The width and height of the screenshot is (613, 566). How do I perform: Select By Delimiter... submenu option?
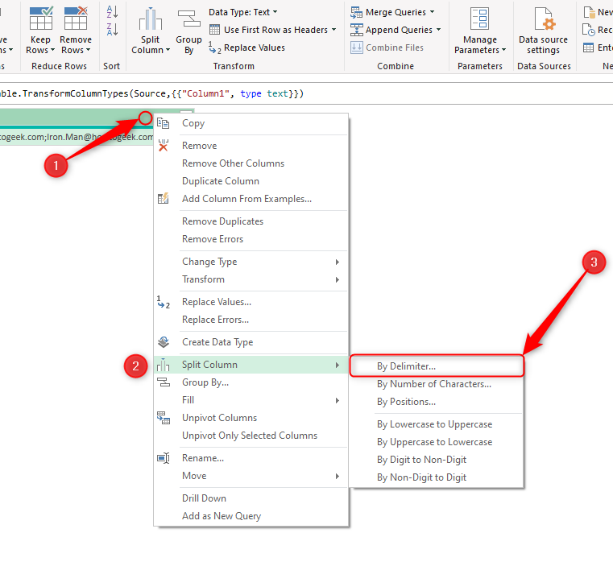click(437, 366)
